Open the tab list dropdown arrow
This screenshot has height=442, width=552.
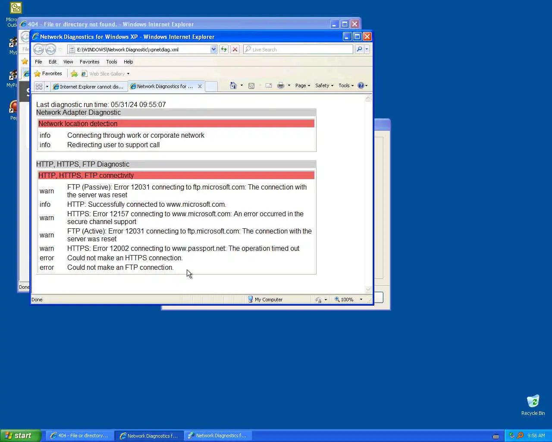click(47, 86)
